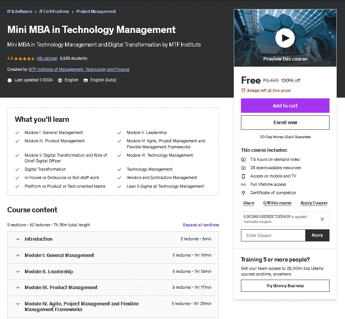Open the 65 ratings link
This screenshot has height=319, width=345.
(x=47, y=58)
